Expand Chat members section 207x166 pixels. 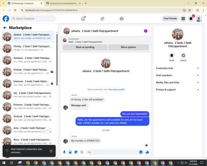click(178, 76)
